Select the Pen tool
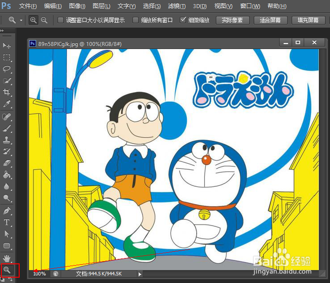This screenshot has height=283, width=330. [x=7, y=211]
